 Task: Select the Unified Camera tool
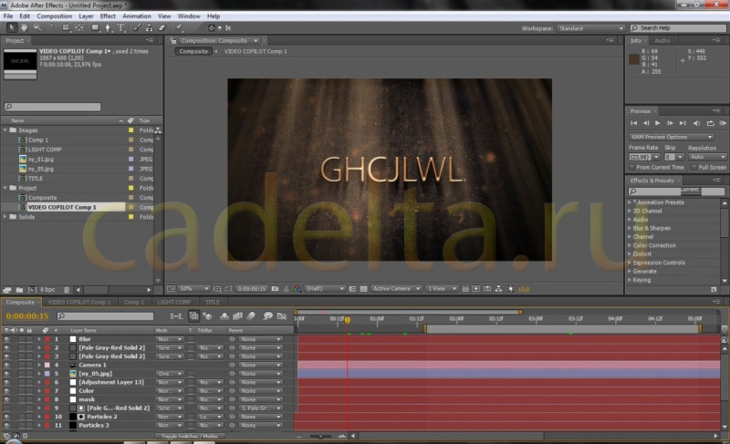coord(66,28)
